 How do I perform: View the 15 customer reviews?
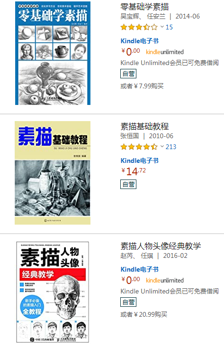[x=169, y=27]
